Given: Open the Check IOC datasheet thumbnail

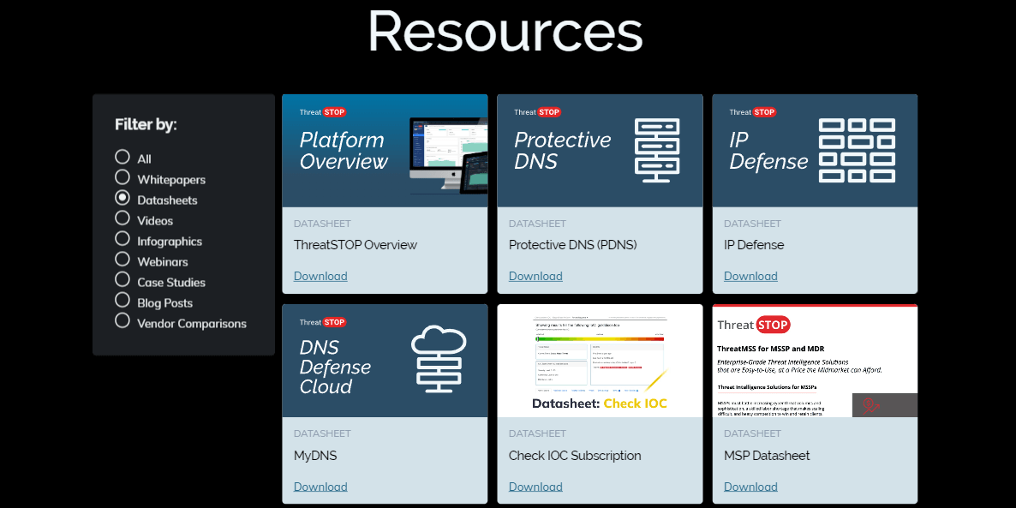Looking at the screenshot, I should (600, 361).
